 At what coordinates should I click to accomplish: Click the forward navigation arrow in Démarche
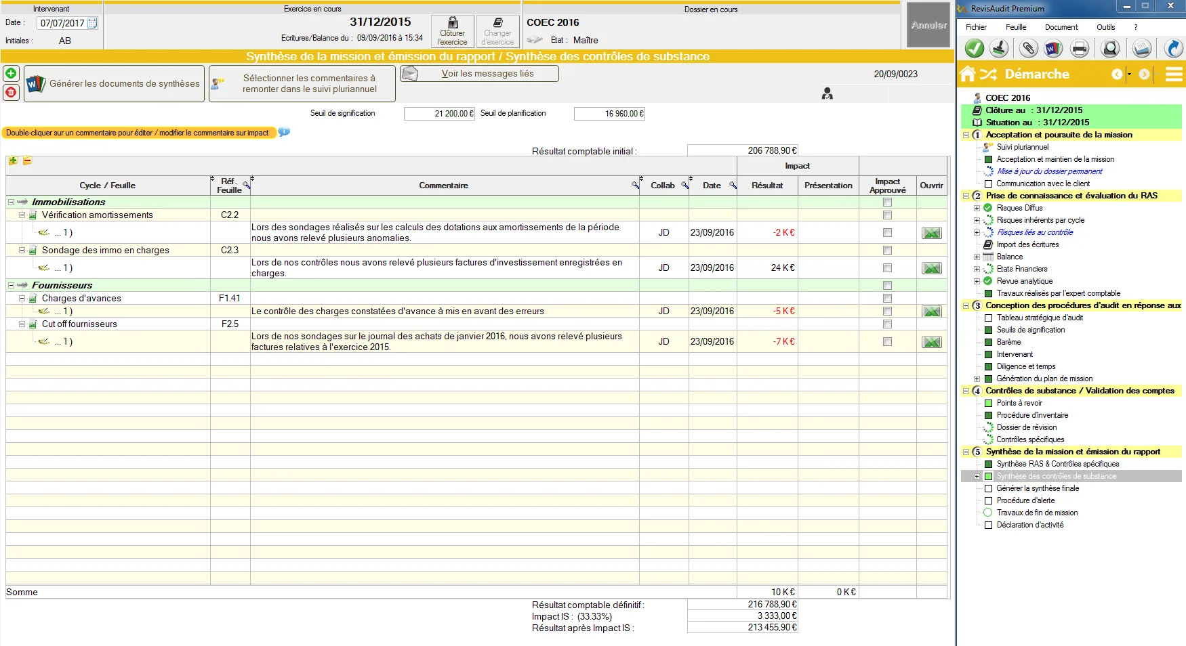click(1145, 74)
